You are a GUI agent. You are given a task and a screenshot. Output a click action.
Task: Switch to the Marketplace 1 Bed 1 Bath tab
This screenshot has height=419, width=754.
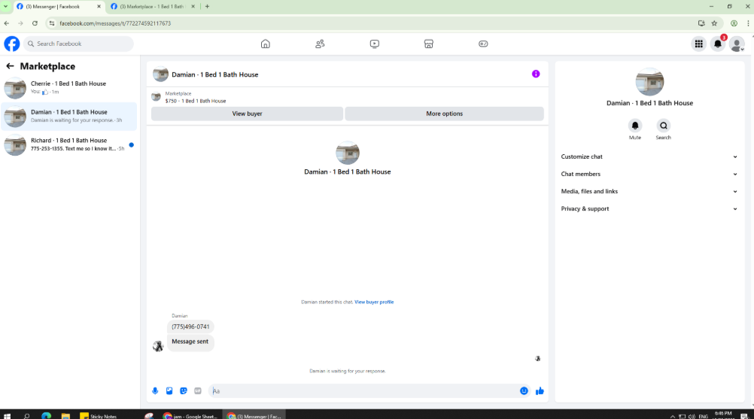click(x=151, y=7)
